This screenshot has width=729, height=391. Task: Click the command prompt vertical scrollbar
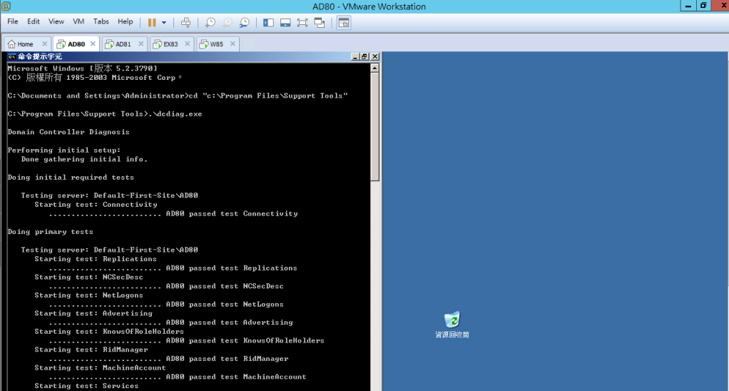point(375,214)
